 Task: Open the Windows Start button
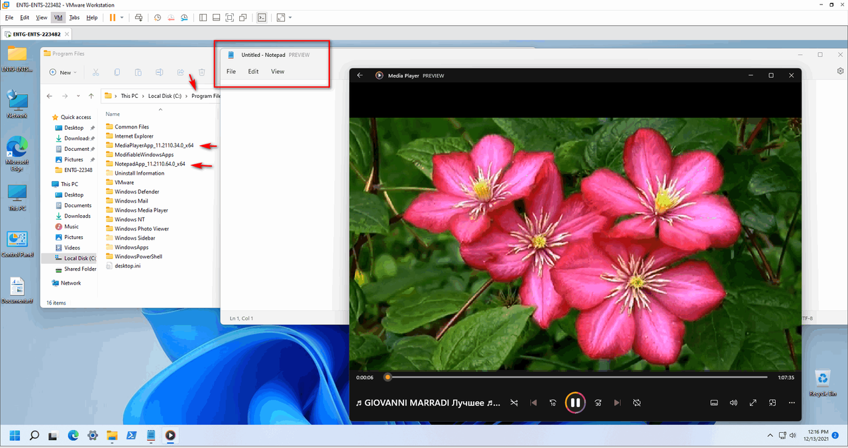click(x=15, y=435)
